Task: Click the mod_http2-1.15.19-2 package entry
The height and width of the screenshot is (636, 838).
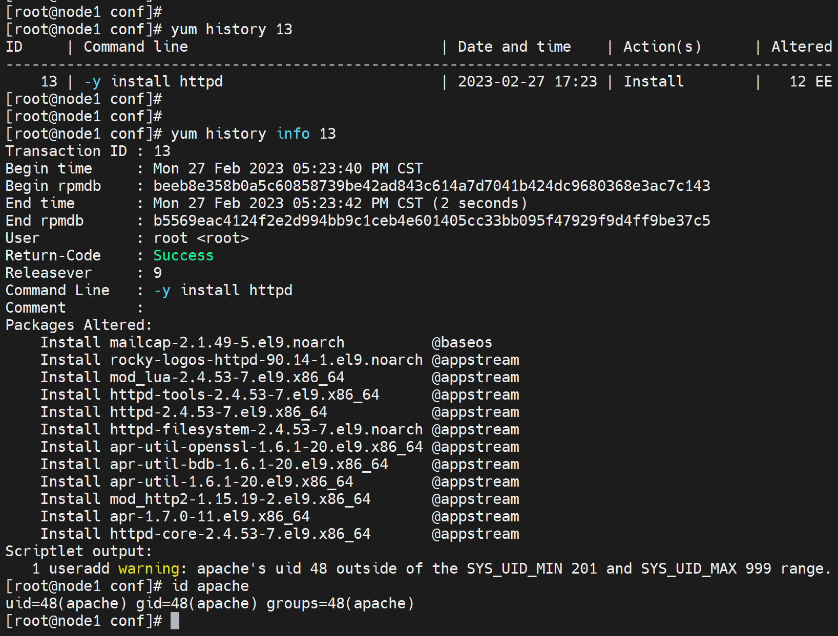Action: [x=240, y=499]
